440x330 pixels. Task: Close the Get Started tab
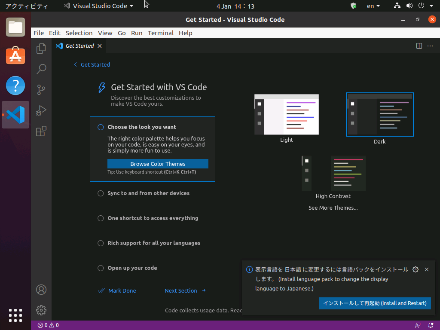click(100, 46)
